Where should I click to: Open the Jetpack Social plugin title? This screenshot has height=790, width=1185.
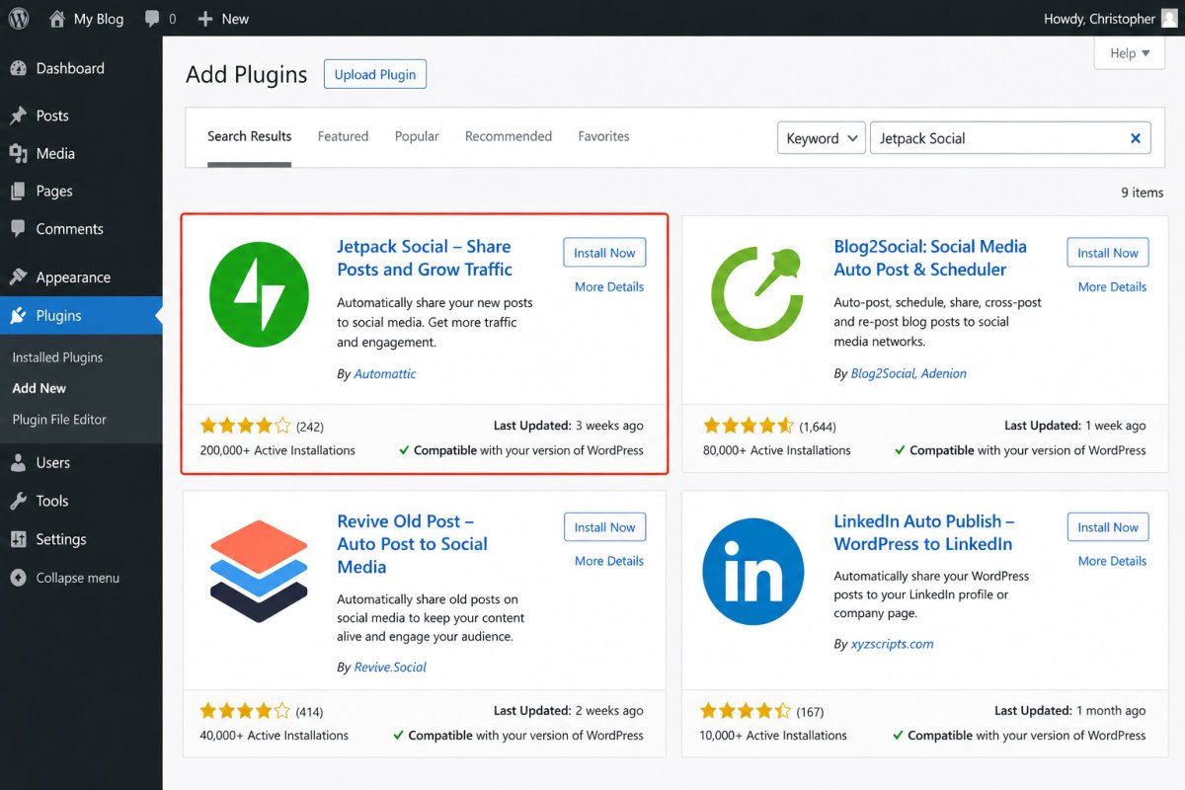coord(425,258)
